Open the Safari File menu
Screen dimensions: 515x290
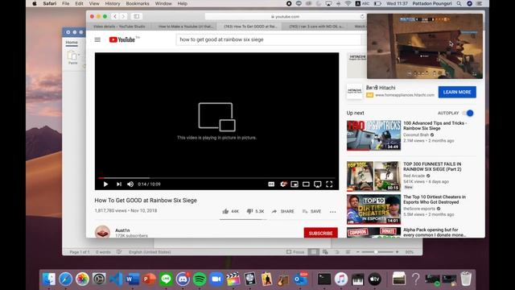[x=66, y=3]
